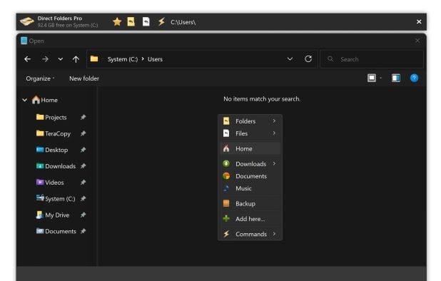Unpin sidebar Downloads using its pin icon

click(x=83, y=166)
